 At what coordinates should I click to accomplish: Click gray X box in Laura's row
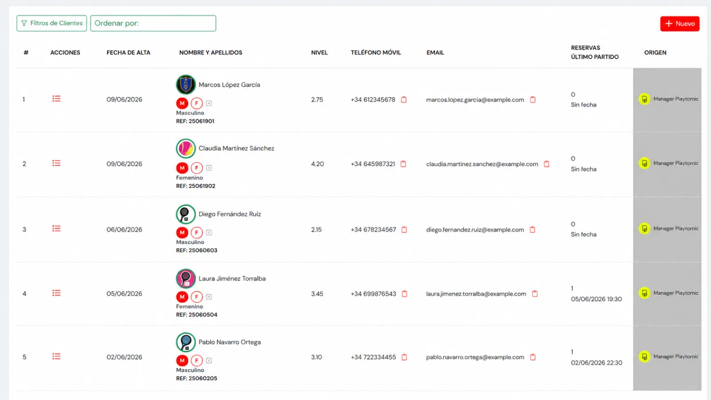tap(209, 297)
